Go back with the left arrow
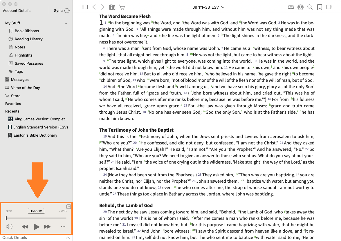This screenshot has height=241, width=341. click(94, 7)
